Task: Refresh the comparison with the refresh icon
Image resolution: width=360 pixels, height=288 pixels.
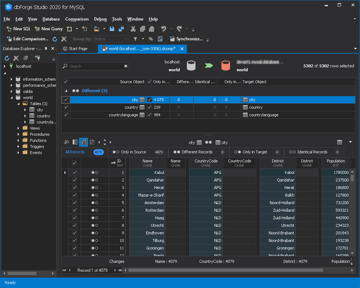Action: tap(55, 39)
